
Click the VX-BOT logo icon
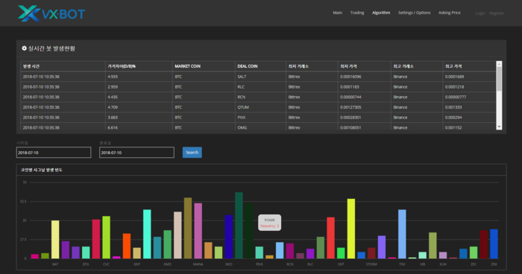[29, 13]
